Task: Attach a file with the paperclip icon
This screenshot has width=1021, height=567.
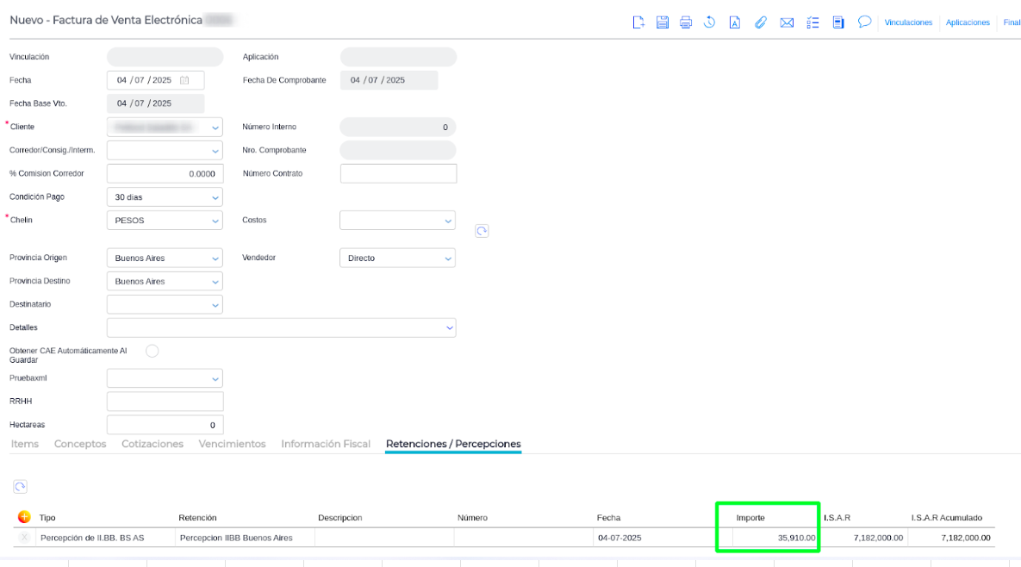Action: point(760,22)
